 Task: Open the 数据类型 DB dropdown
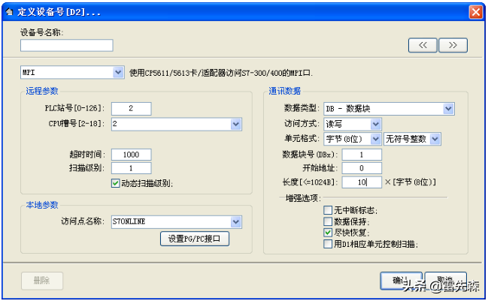[448, 109]
